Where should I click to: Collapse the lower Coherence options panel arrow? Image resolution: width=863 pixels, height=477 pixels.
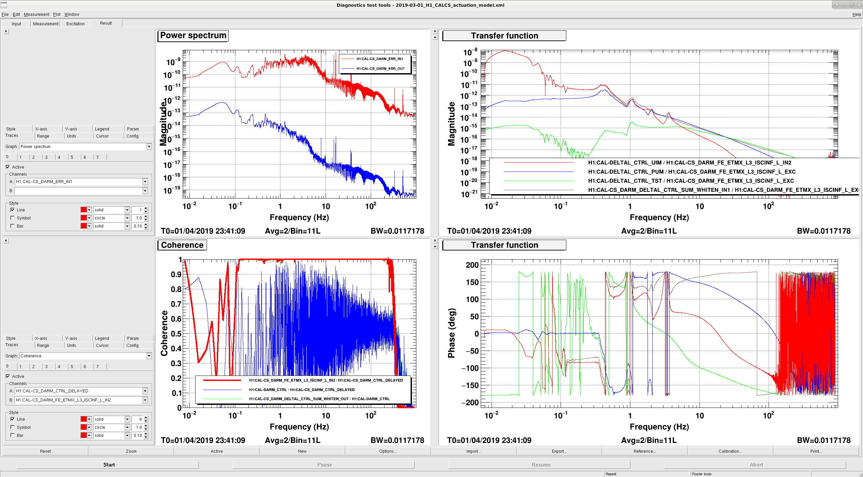coord(6,241)
